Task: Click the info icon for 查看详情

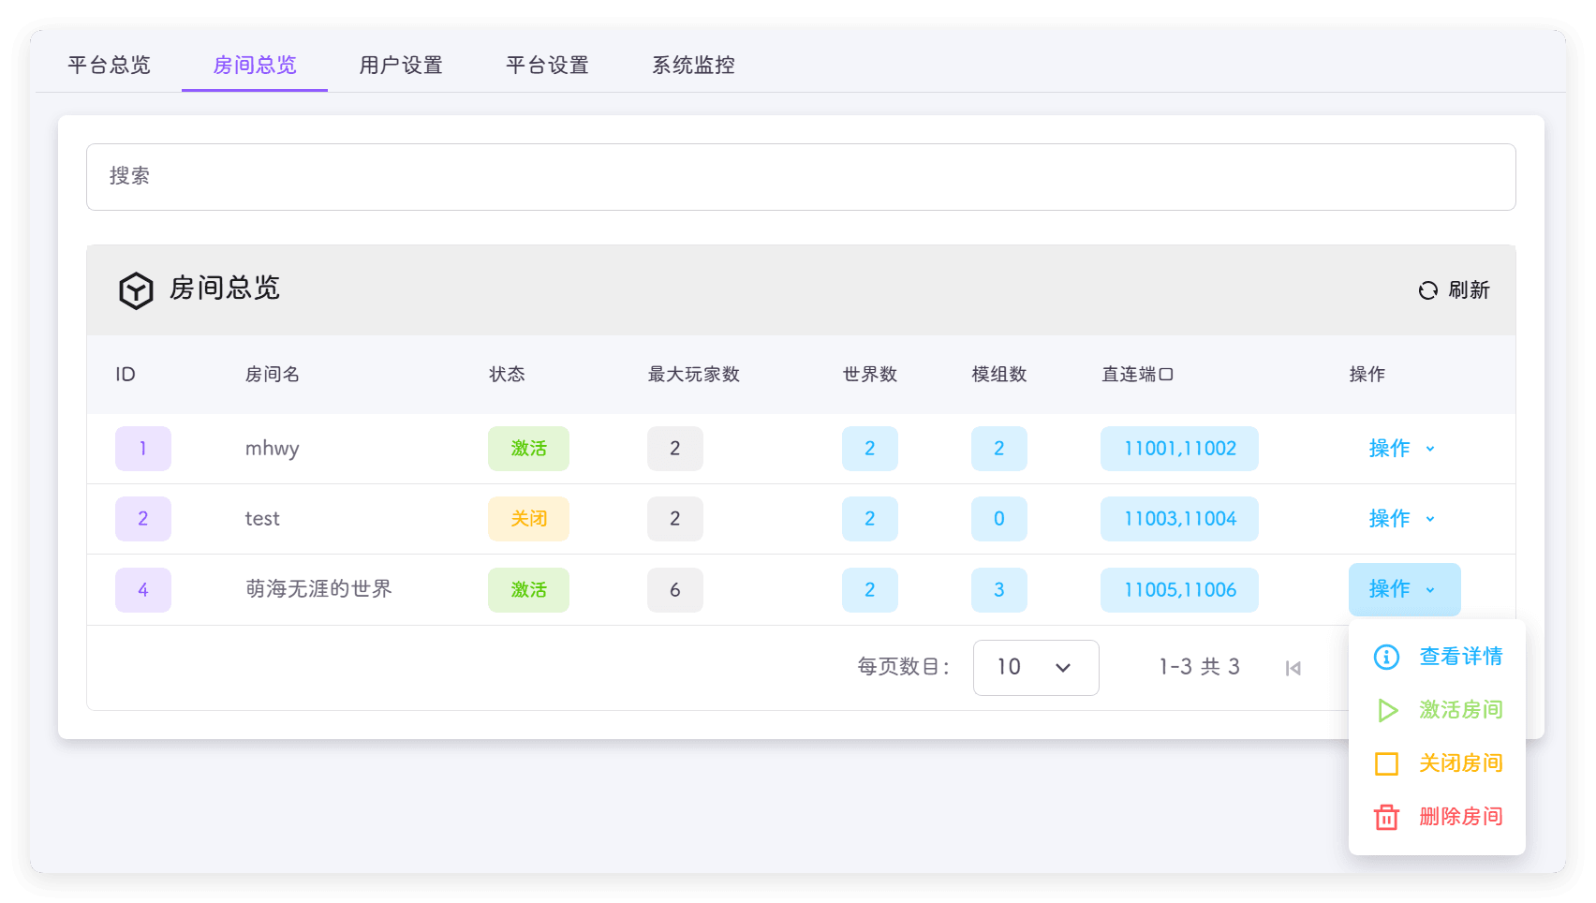Action: click(1386, 657)
